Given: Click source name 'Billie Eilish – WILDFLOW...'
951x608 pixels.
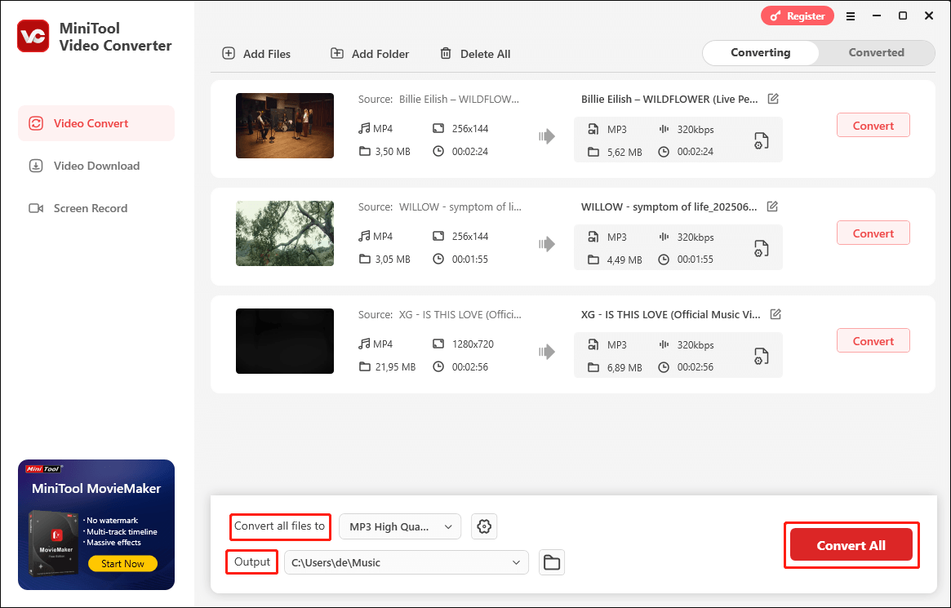Looking at the screenshot, I should pyautogui.click(x=459, y=99).
